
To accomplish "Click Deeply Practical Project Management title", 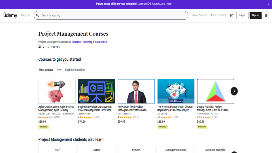I will click(212, 109).
